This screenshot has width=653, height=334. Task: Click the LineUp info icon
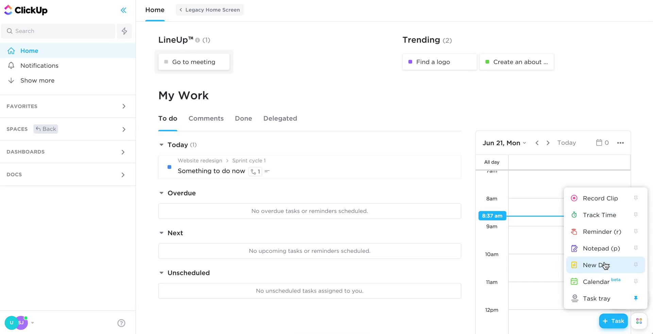click(x=198, y=40)
